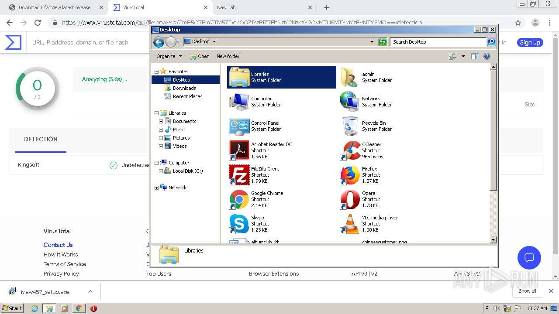559x314 pixels.
Task: Select the CCleaner shortcut icon
Action: 350,150
